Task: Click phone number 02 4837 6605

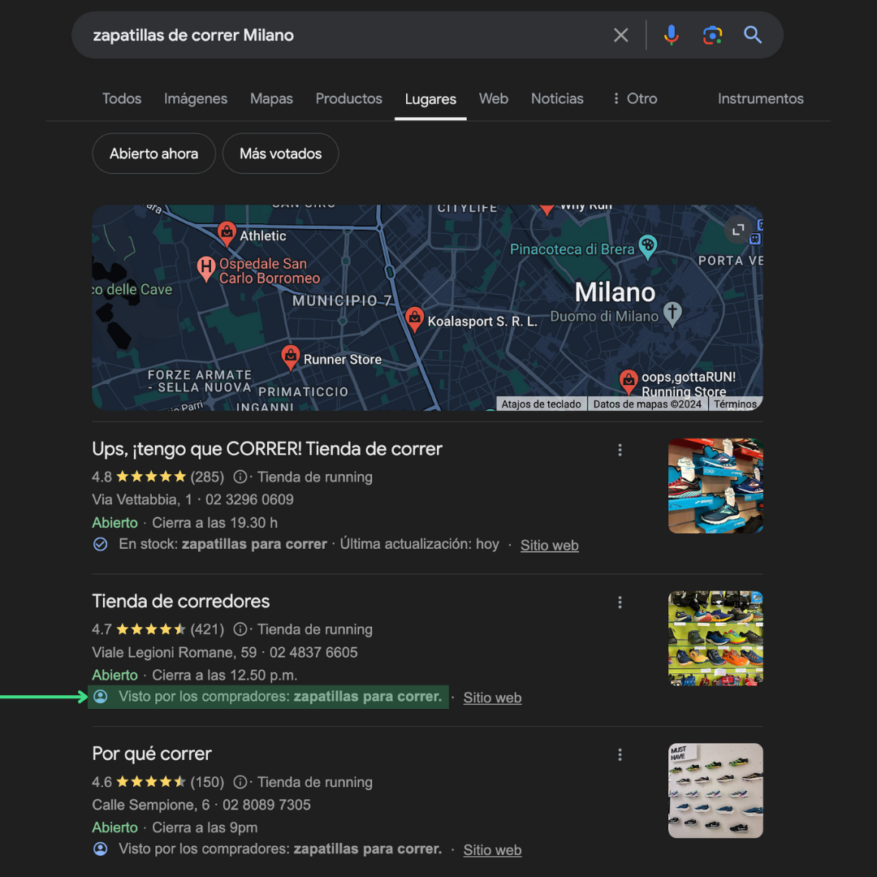Action: click(313, 652)
